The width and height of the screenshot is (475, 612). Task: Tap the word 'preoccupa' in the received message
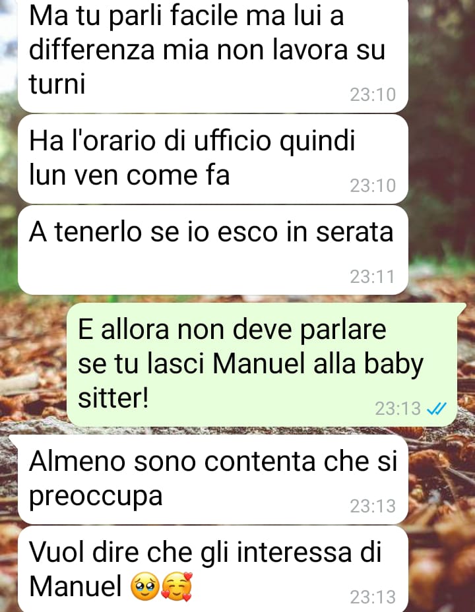[x=96, y=497]
